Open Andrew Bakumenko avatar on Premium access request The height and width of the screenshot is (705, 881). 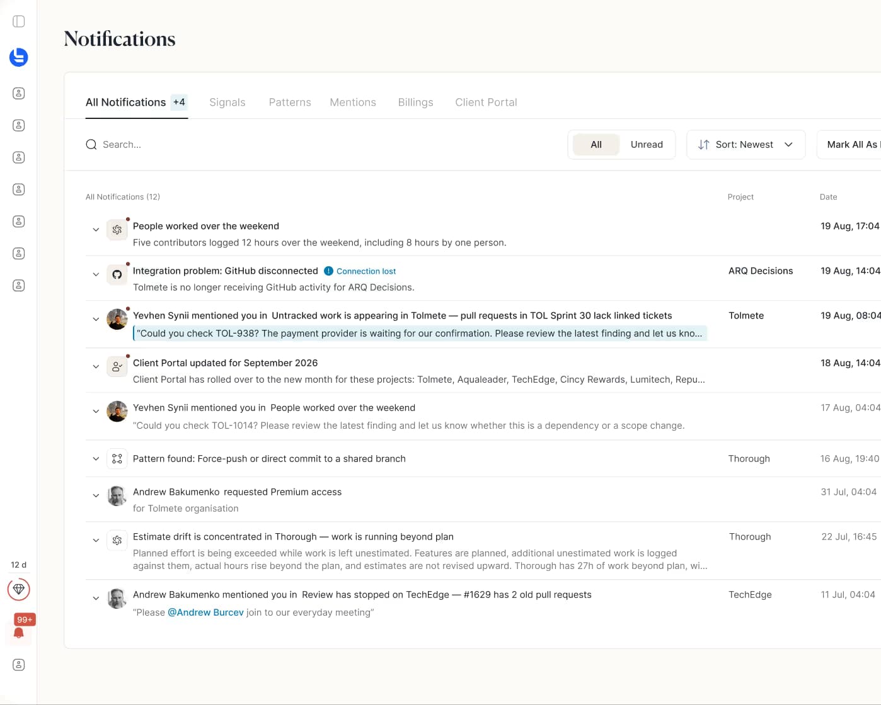tap(117, 495)
